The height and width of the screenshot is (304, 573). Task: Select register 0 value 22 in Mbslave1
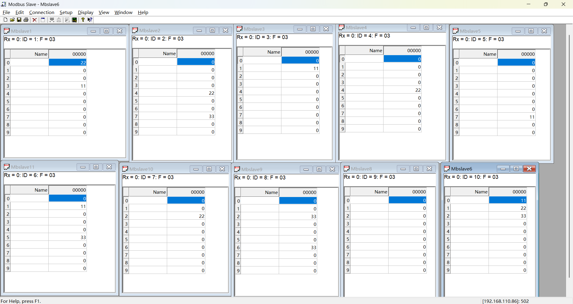tap(68, 63)
